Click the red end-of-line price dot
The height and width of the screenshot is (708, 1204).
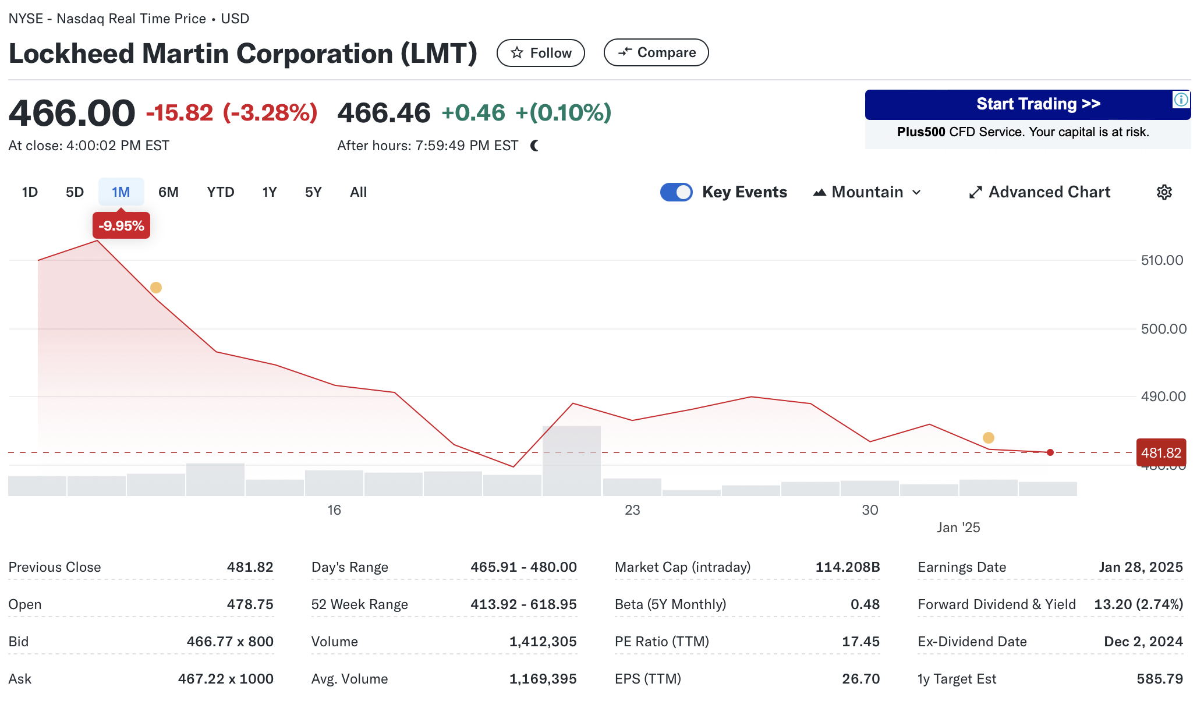(x=1050, y=452)
